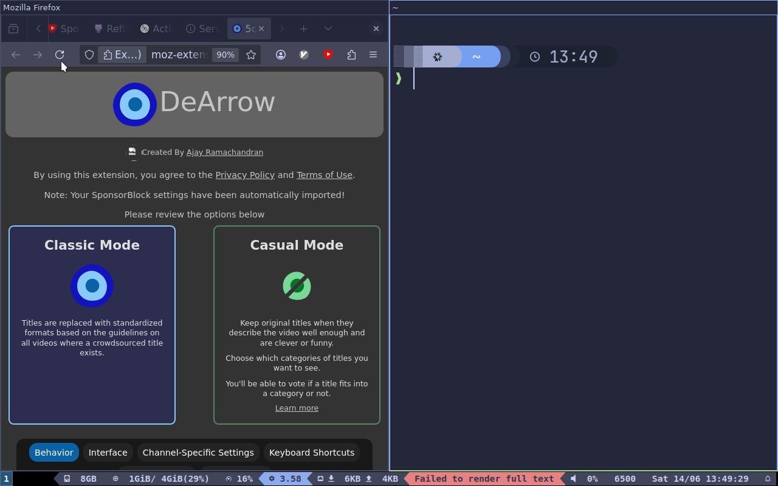
Task: Open the Vimium-style V extension icon
Action: 305,55
